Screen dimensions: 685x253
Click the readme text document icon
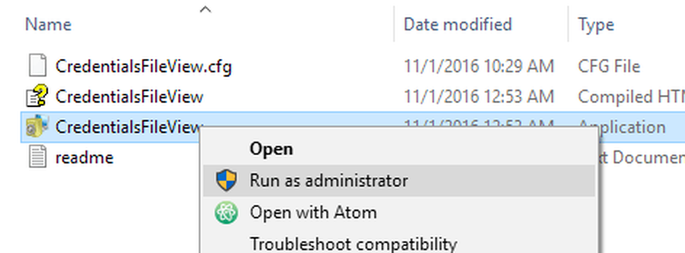[x=38, y=157]
